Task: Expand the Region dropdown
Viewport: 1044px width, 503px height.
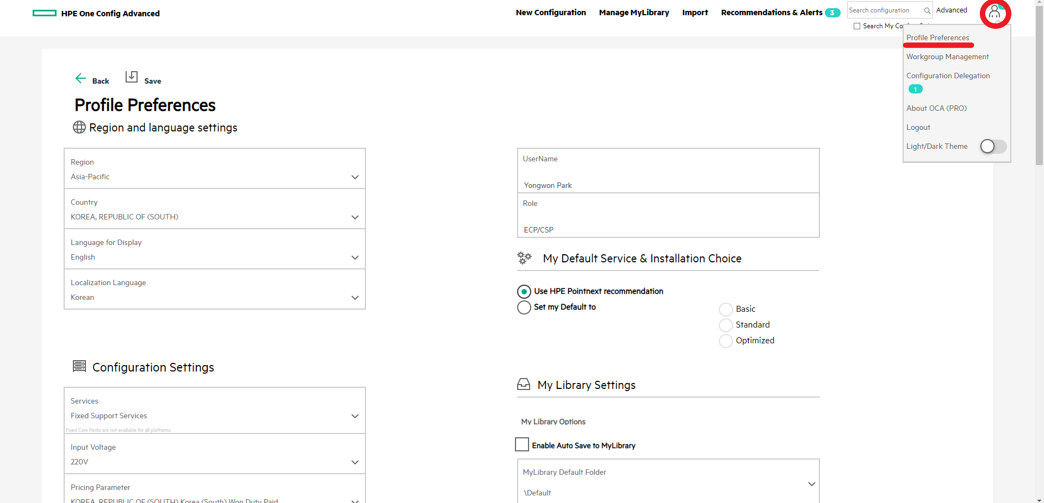Action: (215, 169)
